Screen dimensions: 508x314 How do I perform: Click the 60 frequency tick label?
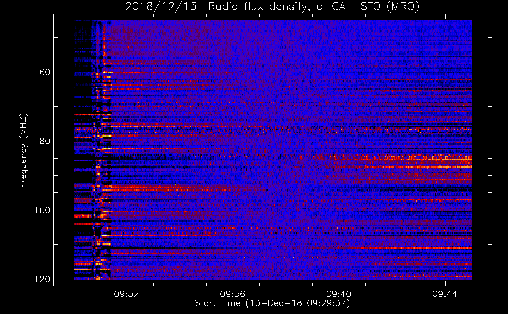tap(45, 72)
